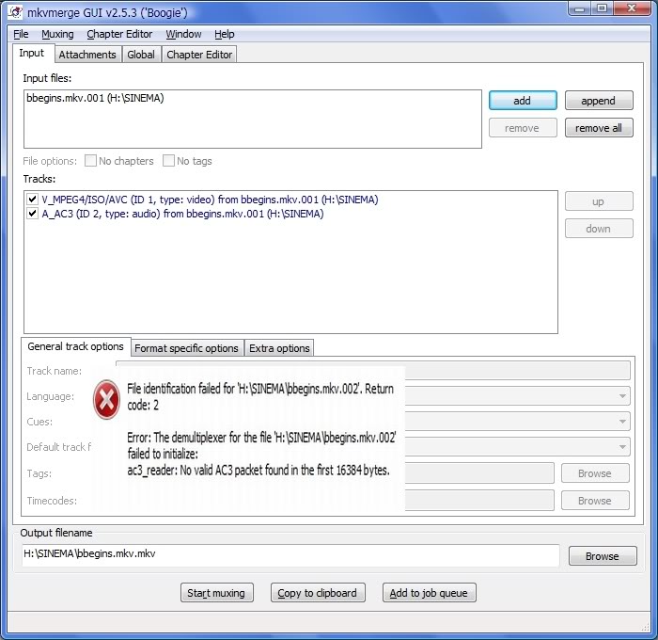Screen dimensions: 658x640
Task: Click the add button for input files
Action: click(523, 101)
